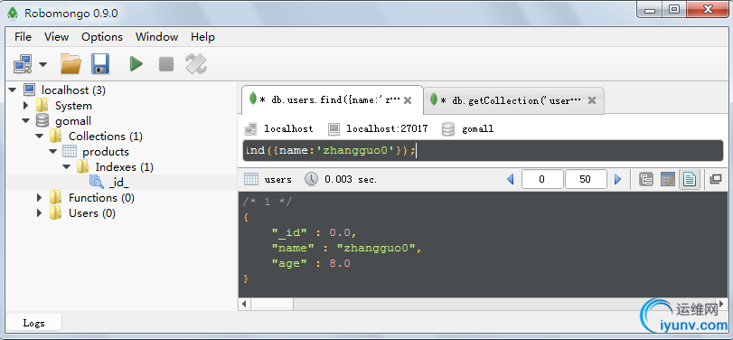Open the connection list dropdown arrow

43,64
